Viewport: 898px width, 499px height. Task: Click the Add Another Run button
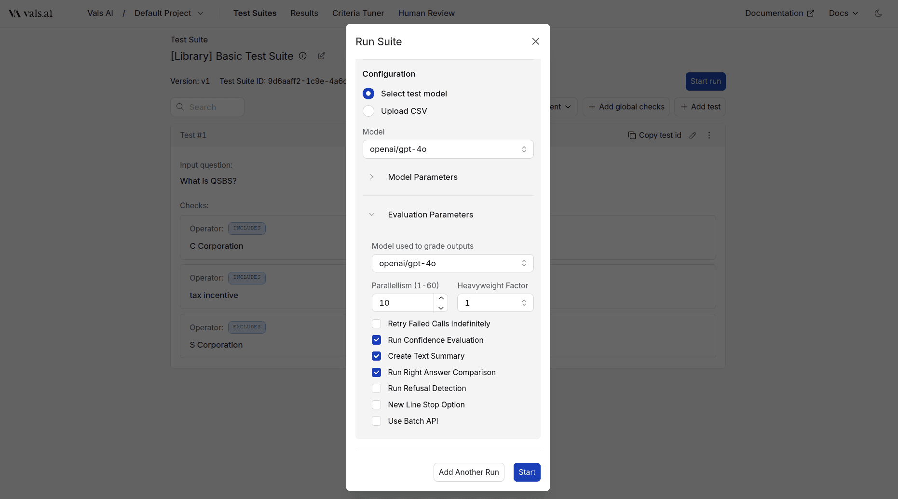coord(469,472)
